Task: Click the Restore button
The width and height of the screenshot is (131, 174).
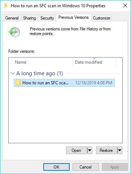Action: pyautogui.click(x=106, y=150)
